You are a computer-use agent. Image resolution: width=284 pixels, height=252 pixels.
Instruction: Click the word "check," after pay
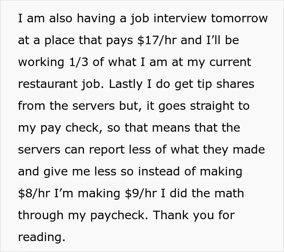coord(83,128)
